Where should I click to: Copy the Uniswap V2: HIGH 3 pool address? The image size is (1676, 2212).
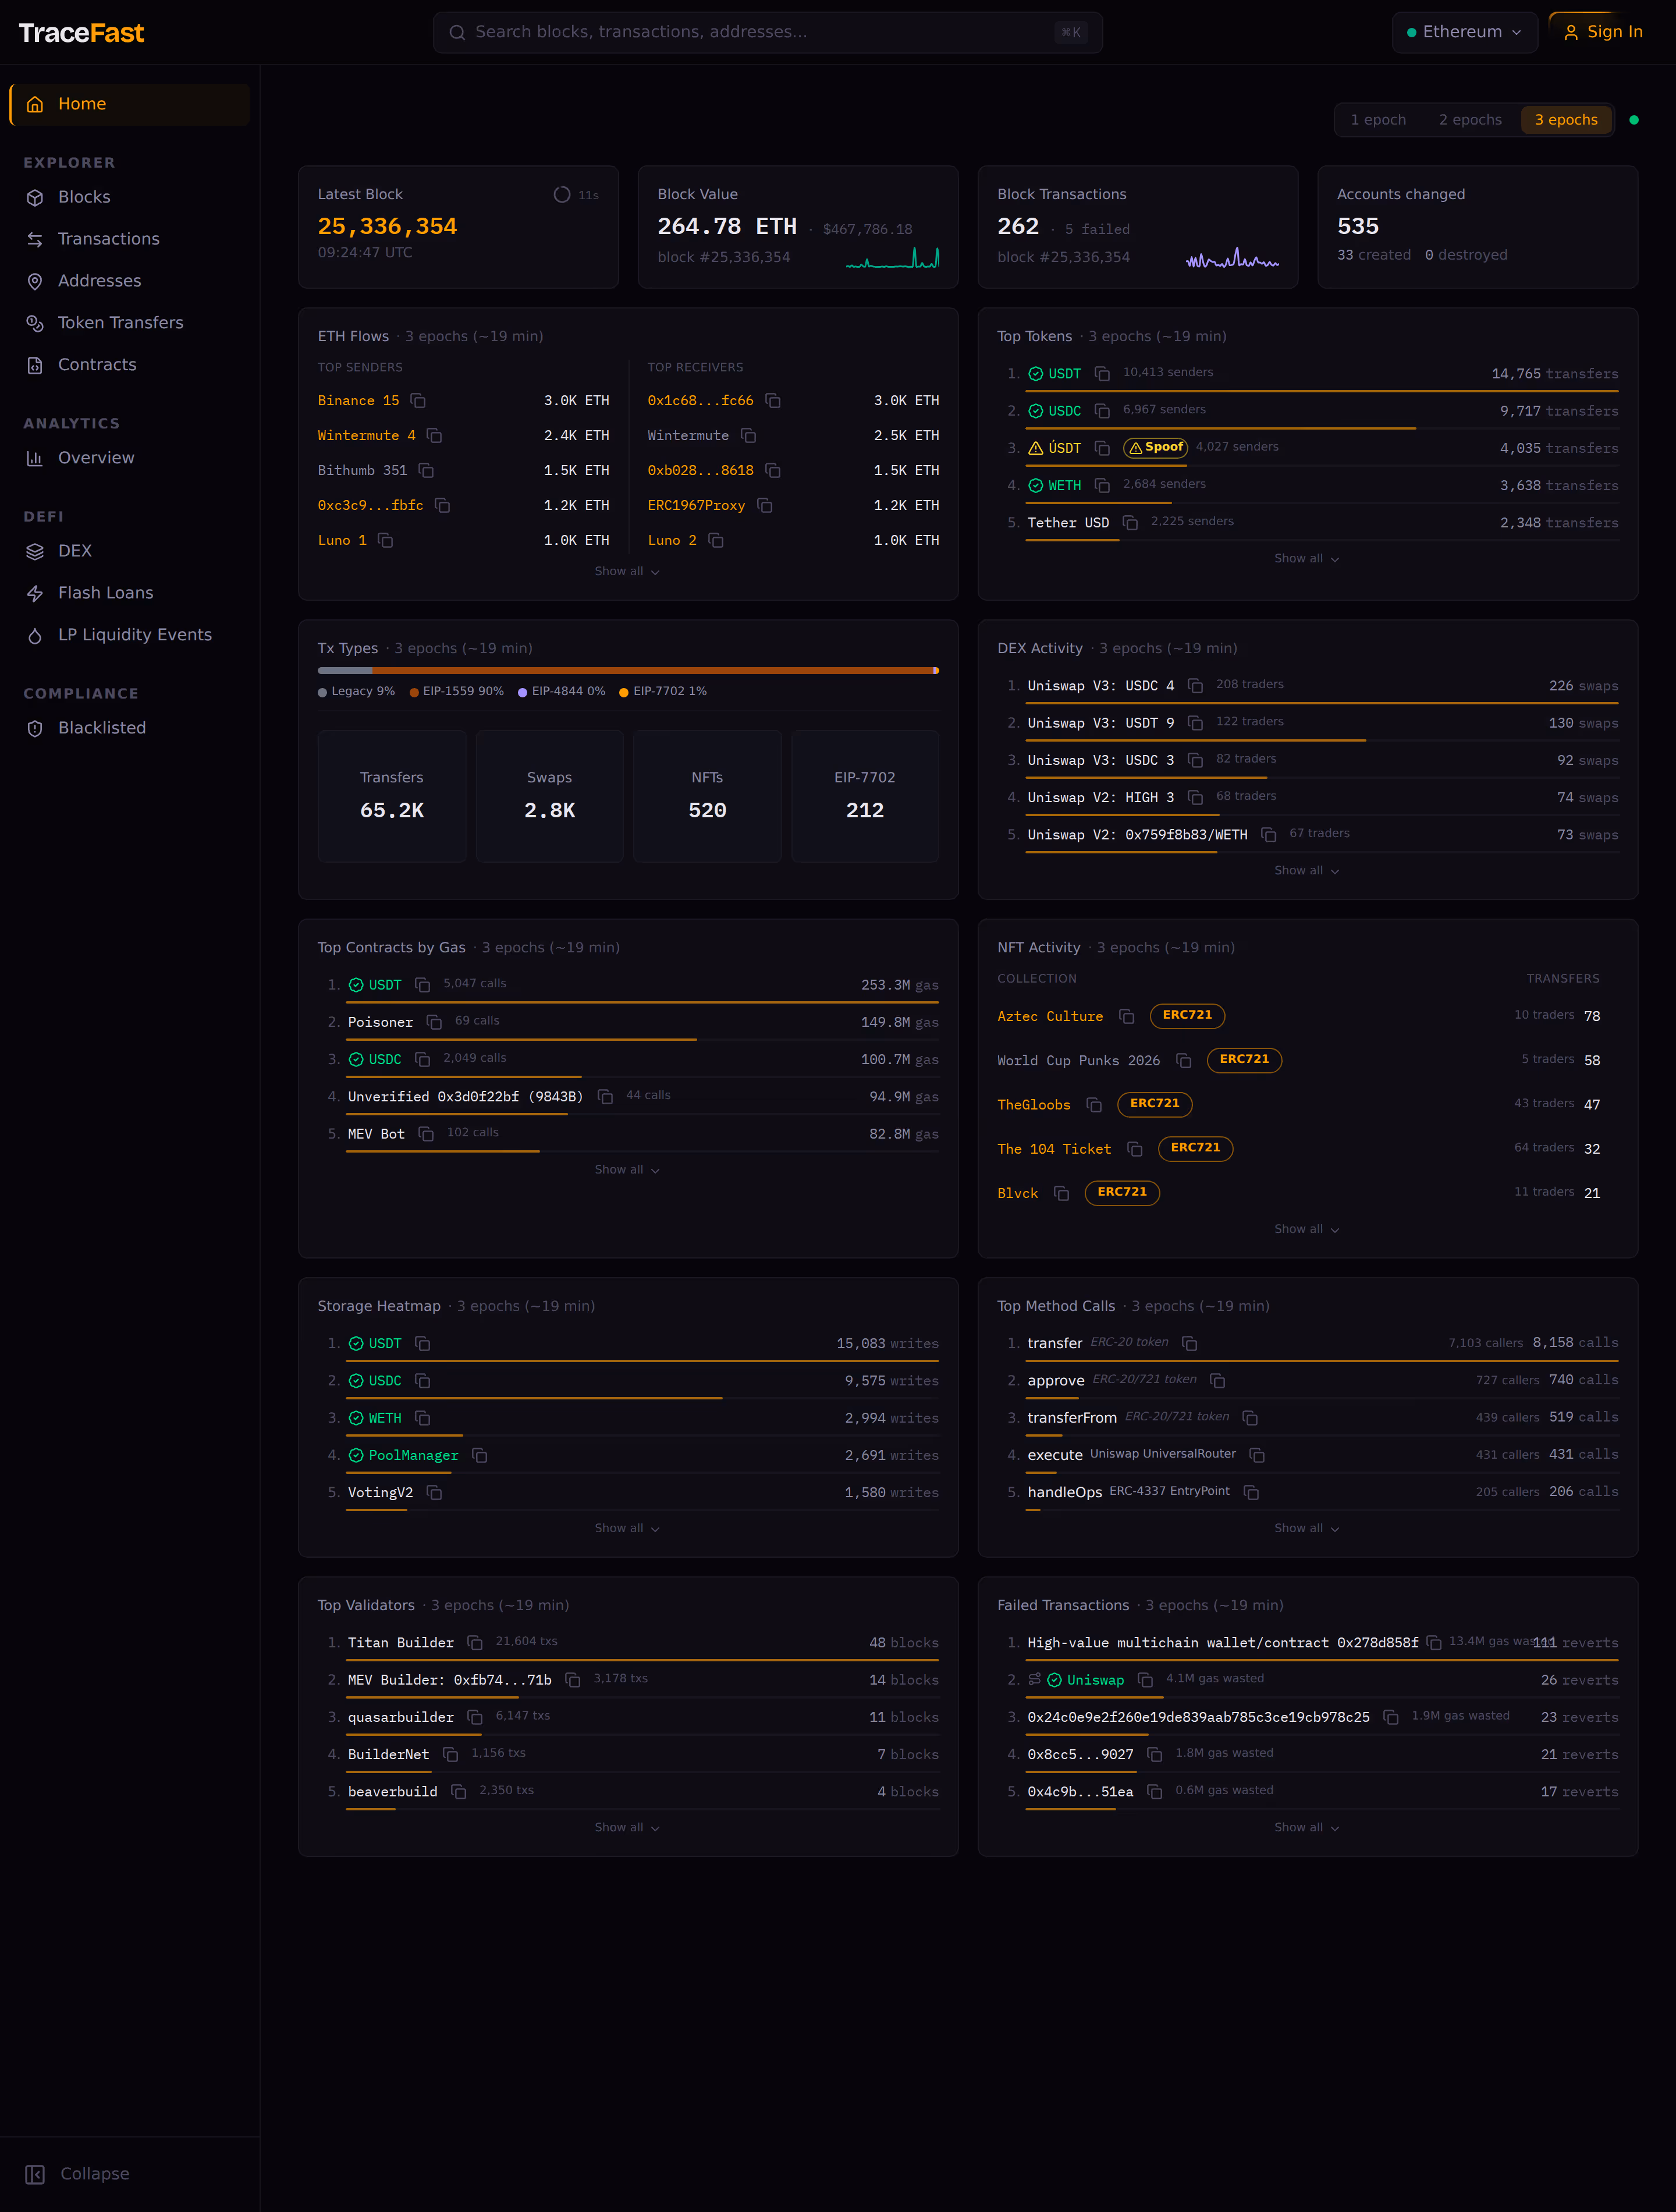[x=1195, y=798]
